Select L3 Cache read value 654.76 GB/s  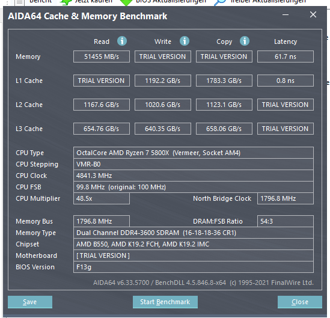click(102, 129)
